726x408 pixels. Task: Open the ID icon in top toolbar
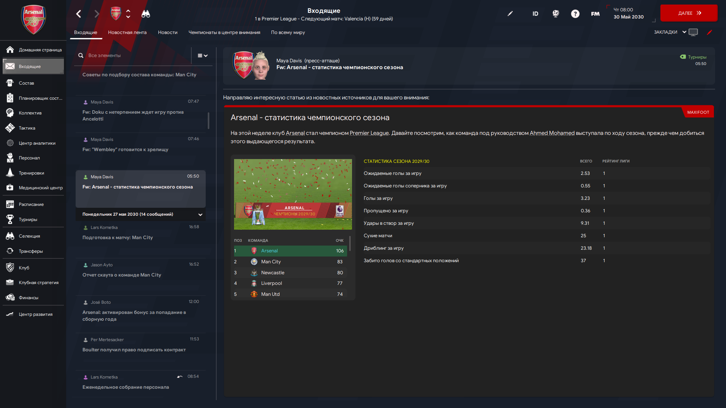pos(535,14)
